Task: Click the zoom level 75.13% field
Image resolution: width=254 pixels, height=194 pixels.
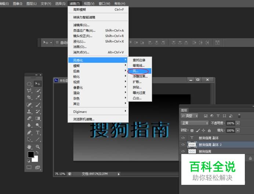Action: pyautogui.click(x=60, y=174)
